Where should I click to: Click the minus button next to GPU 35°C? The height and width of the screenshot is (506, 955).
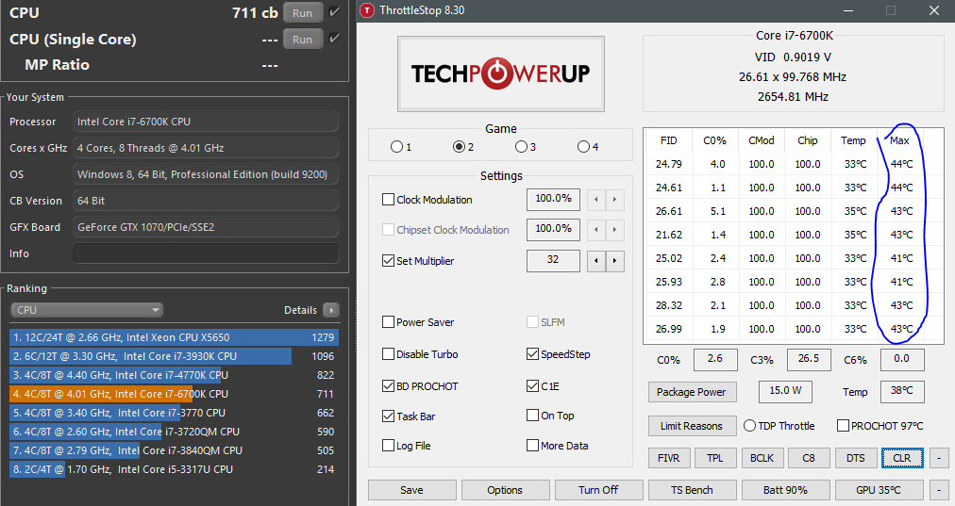pyautogui.click(x=940, y=490)
